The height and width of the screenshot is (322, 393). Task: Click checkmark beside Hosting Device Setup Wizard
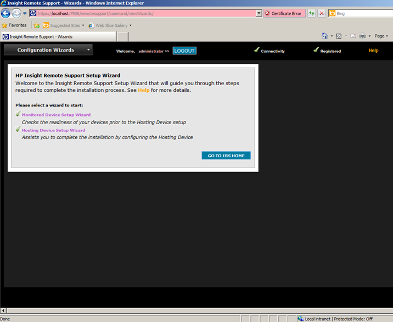(x=18, y=129)
